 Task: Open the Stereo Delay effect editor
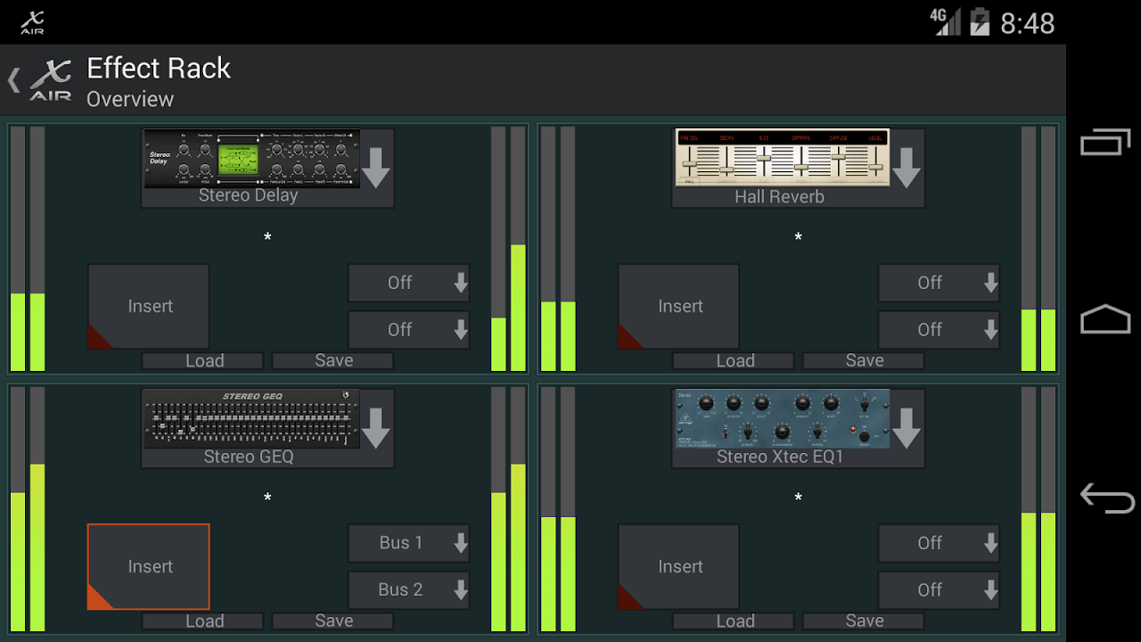(254, 160)
